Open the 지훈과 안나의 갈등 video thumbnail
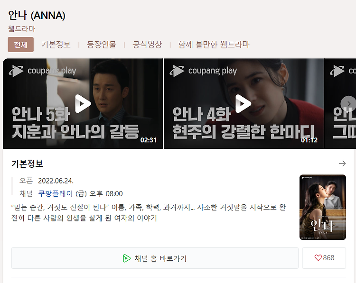The height and width of the screenshot is (283, 356). tap(83, 104)
